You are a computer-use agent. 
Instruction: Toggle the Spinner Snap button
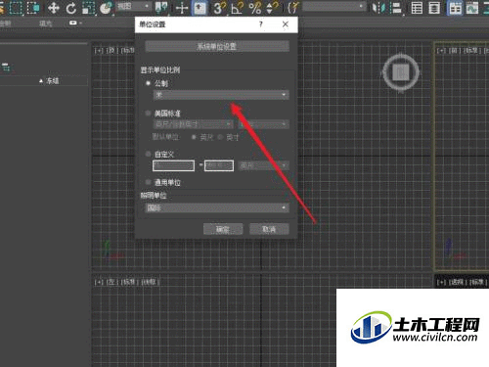pyautogui.click(x=272, y=8)
